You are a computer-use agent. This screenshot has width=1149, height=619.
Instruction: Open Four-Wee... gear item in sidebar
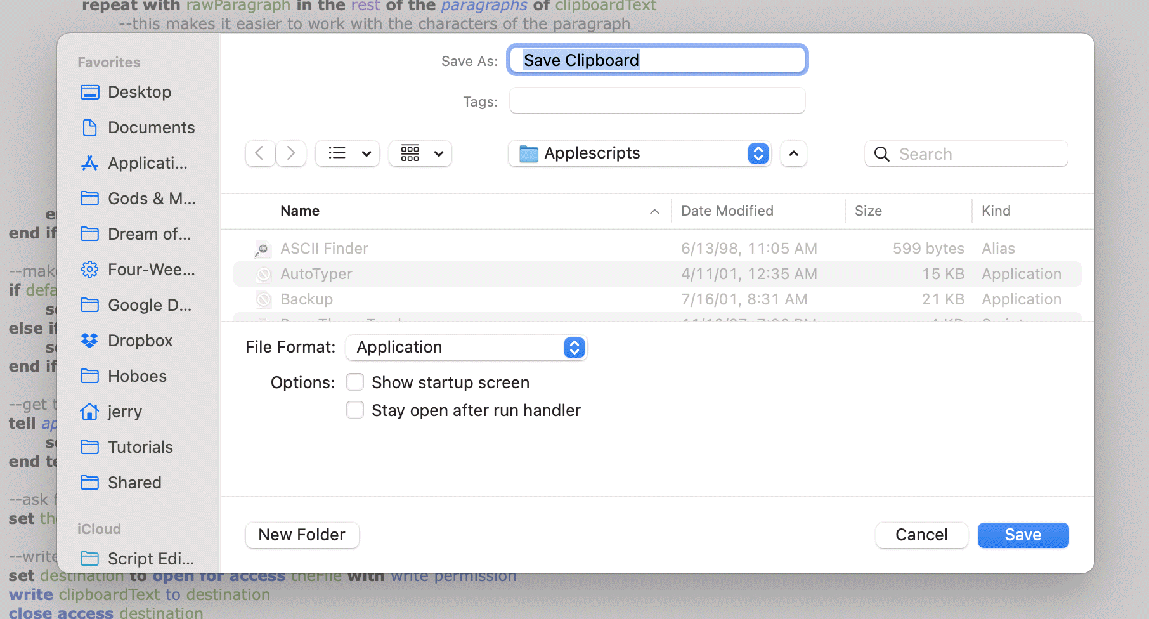[x=151, y=270]
